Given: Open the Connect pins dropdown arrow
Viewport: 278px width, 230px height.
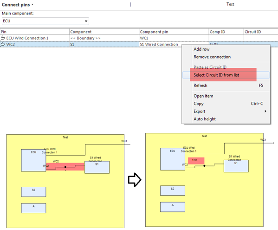Looking at the screenshot, I should (x=32, y=5).
